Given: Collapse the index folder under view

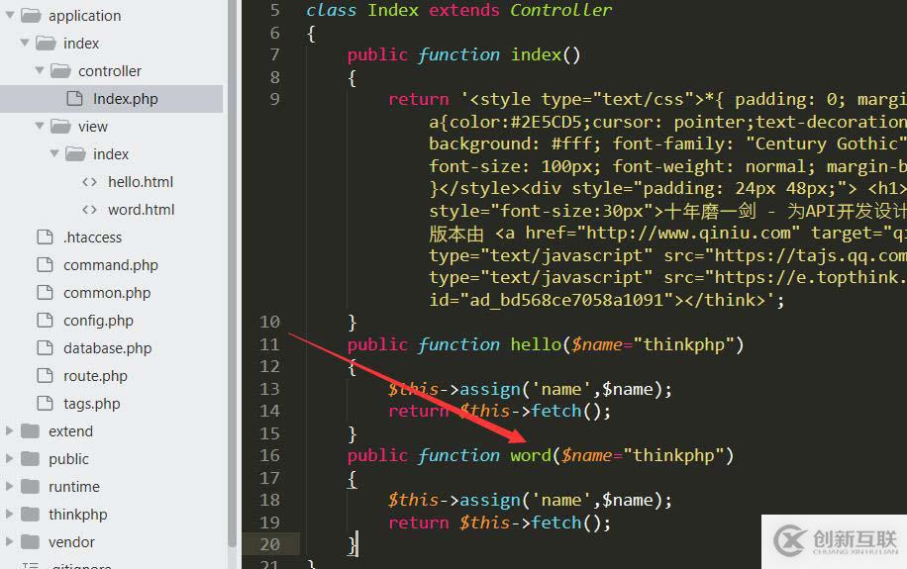Looking at the screenshot, I should click(x=54, y=153).
